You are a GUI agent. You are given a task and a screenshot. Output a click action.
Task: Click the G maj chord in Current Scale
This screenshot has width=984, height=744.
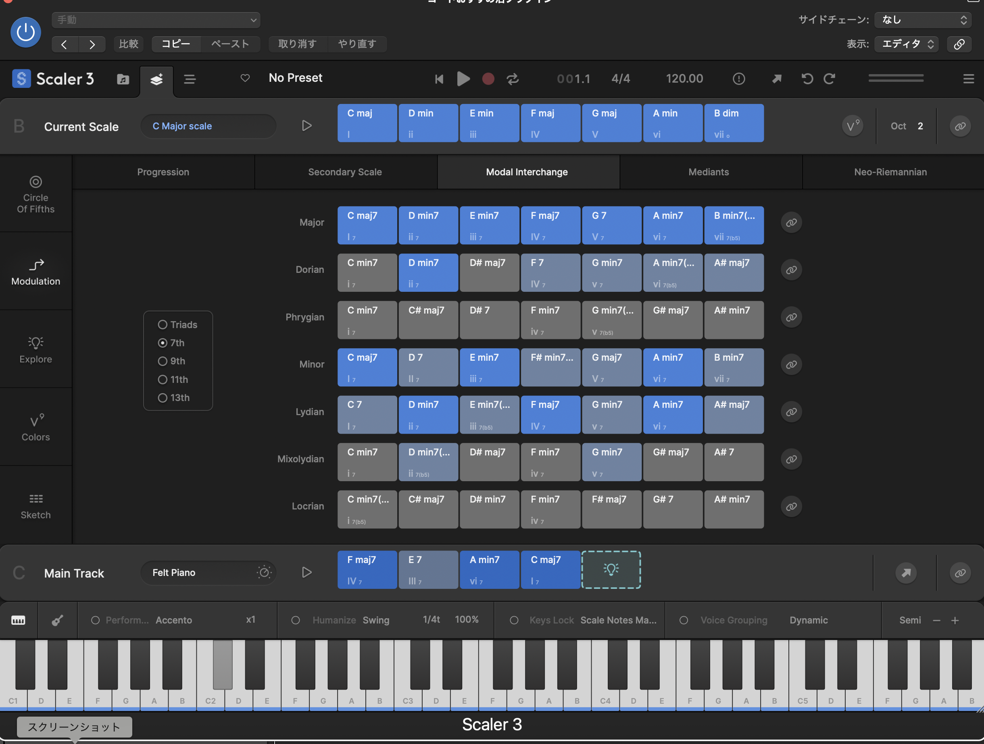tap(611, 123)
